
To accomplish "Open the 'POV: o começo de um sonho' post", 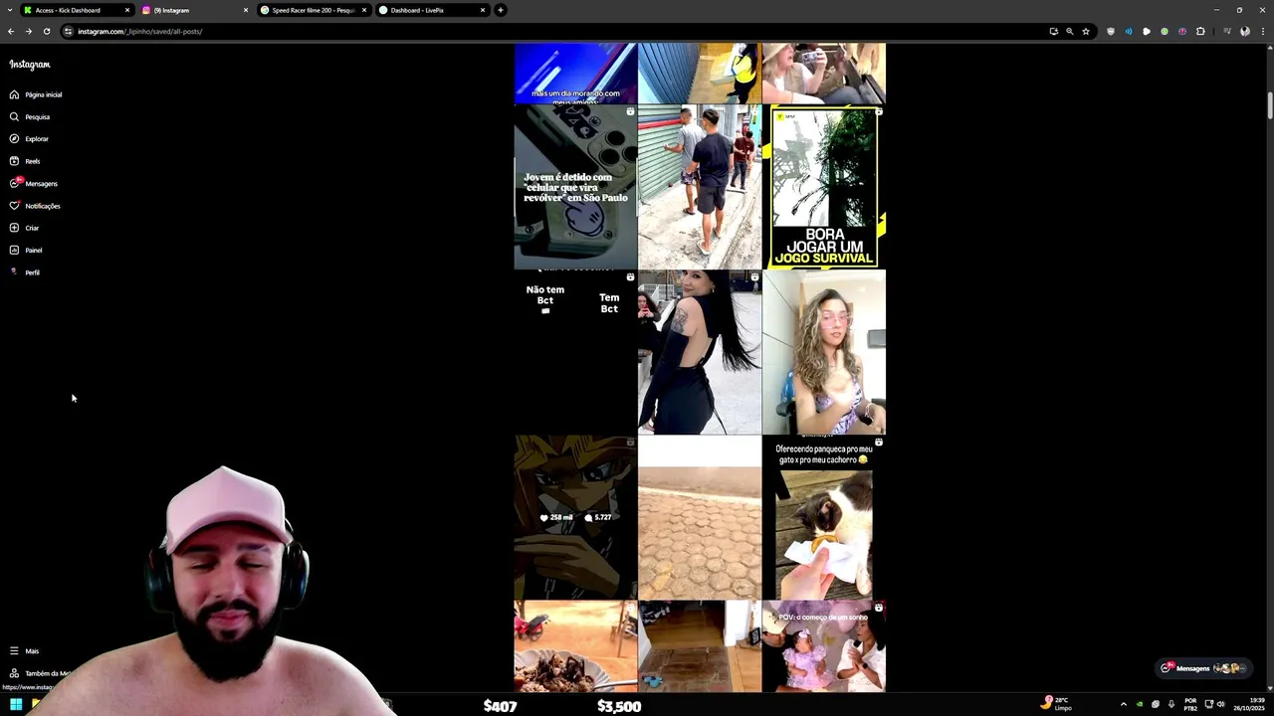I will coord(824,646).
